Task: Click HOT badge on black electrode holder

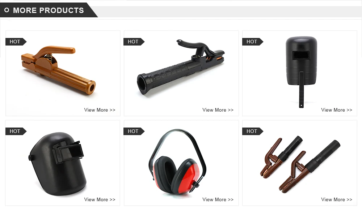Action: point(134,42)
